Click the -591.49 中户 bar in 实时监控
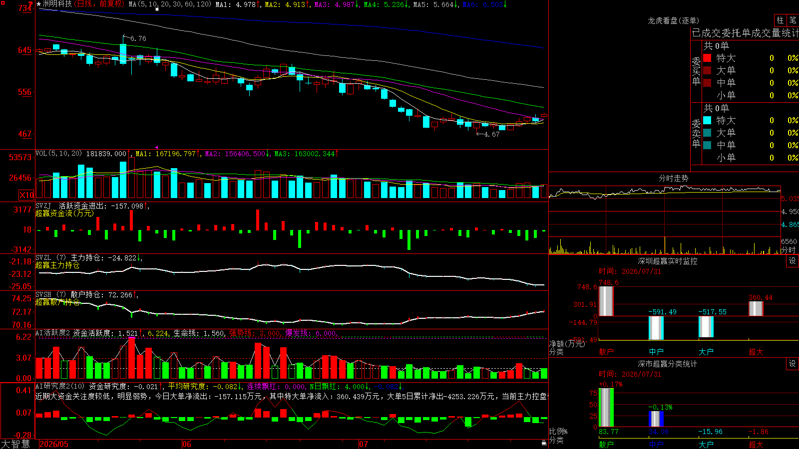The image size is (799, 449). pyautogui.click(x=656, y=328)
